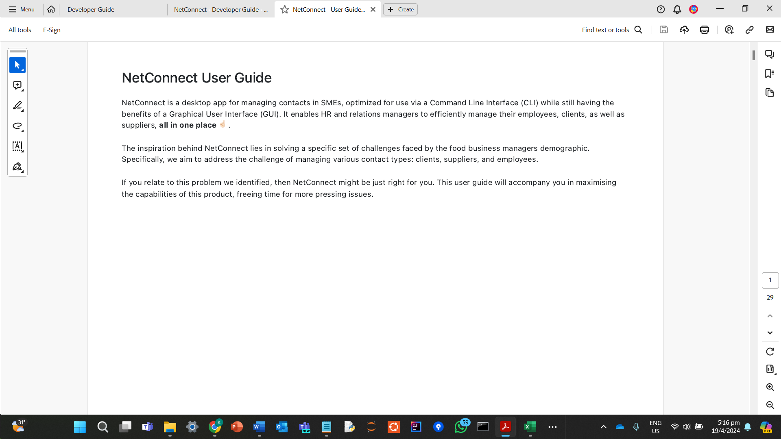781x439 pixels.
Task: Open the main Menu
Action: 22,9
